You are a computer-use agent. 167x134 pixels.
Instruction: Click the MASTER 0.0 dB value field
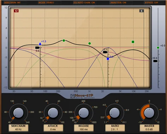point(149,128)
